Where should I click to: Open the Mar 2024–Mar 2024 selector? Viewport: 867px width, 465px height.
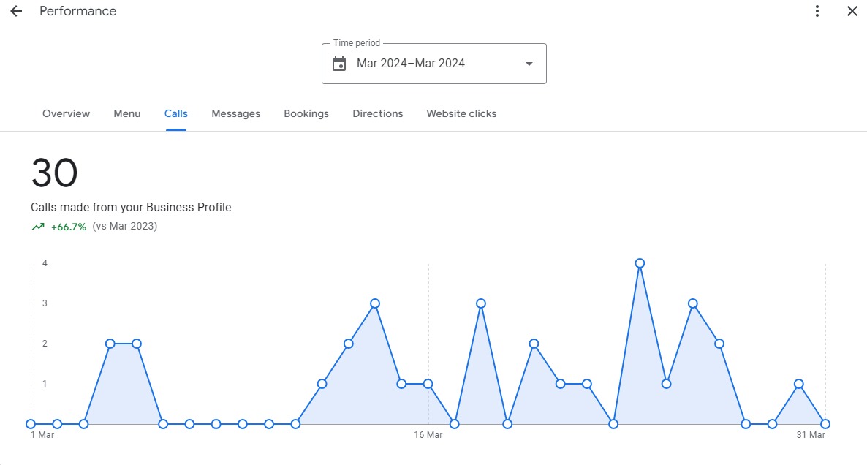click(x=434, y=64)
